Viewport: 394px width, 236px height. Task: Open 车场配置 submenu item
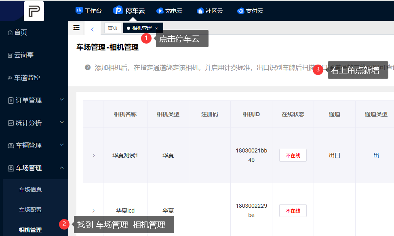[x=30, y=210]
